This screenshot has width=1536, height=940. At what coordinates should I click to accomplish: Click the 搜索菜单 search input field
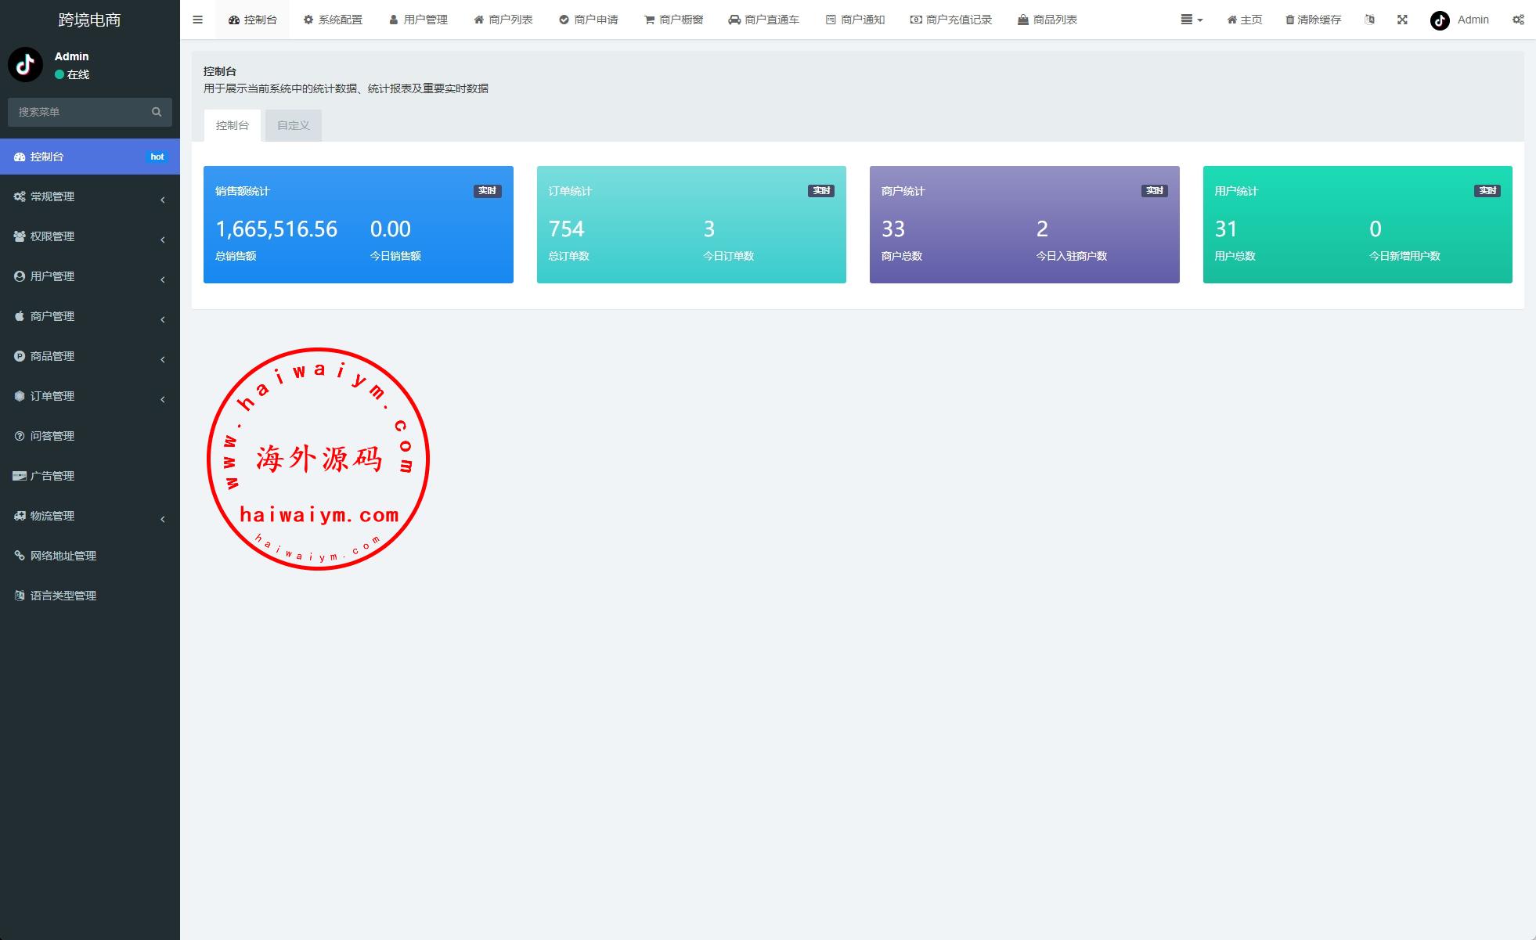[78, 112]
